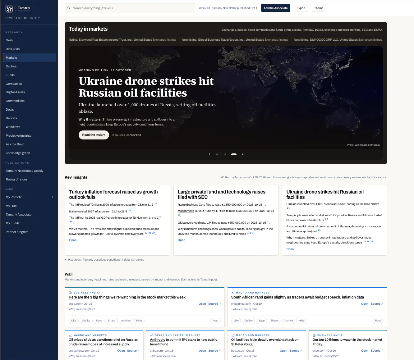
Task: Expand 'Why am I seeing this?' on the St Petersburg card
Action: [244, 356]
